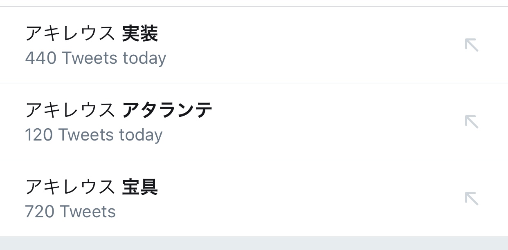Click the bold word 実装
Image resolution: width=508 pixels, height=250 pixels.
click(140, 34)
